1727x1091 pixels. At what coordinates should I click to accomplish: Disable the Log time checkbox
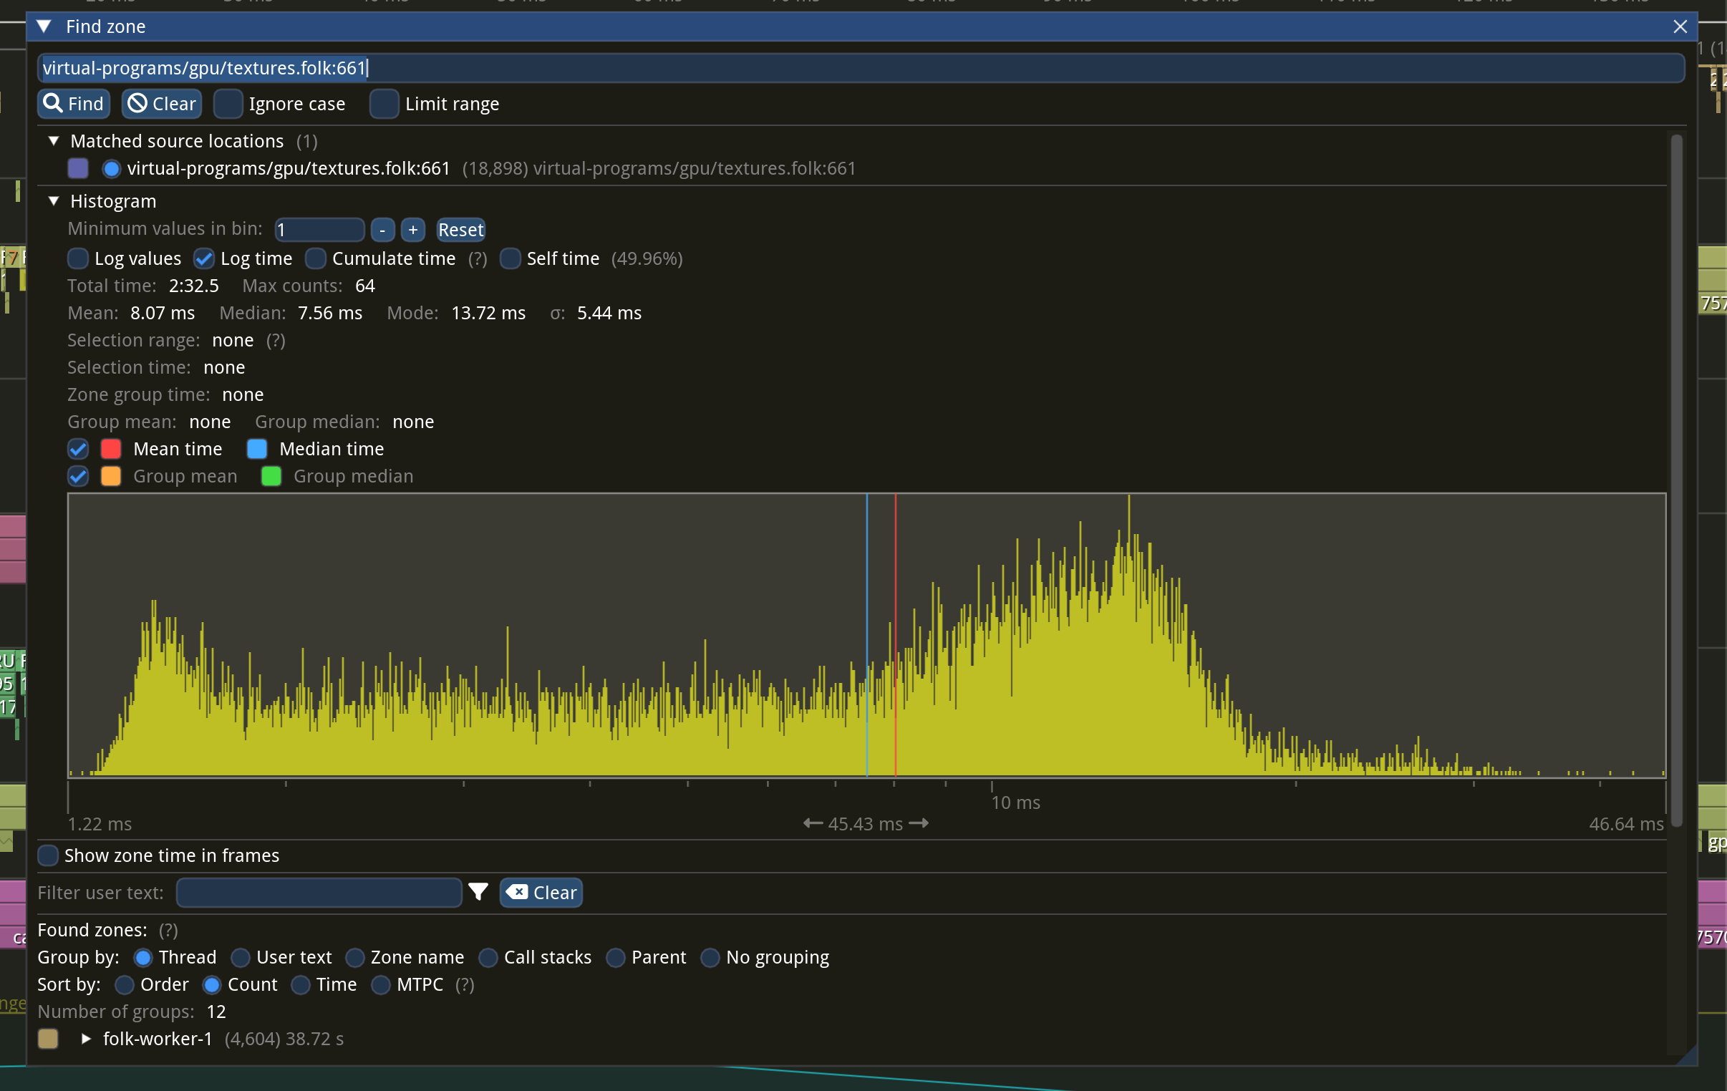click(x=204, y=258)
